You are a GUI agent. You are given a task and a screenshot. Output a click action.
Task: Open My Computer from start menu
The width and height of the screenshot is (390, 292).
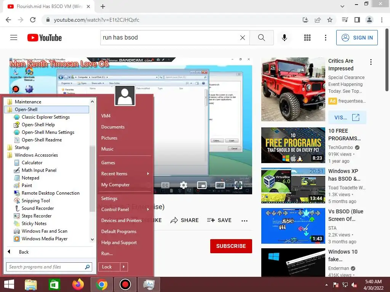click(115, 185)
